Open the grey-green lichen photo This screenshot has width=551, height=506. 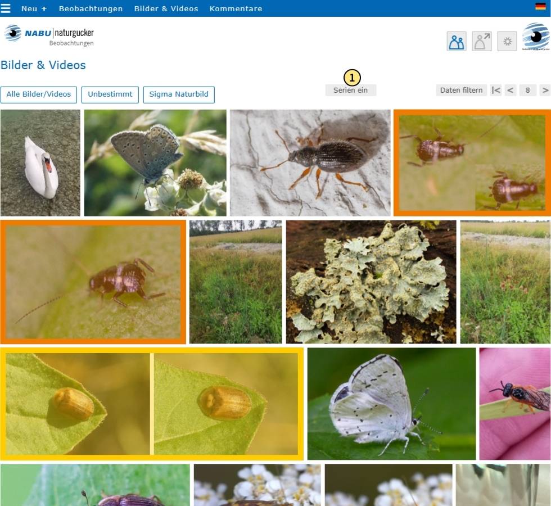(x=371, y=282)
